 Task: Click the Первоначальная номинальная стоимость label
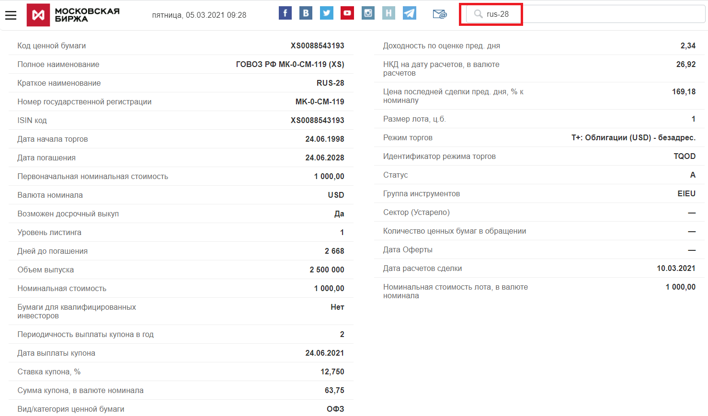(93, 176)
